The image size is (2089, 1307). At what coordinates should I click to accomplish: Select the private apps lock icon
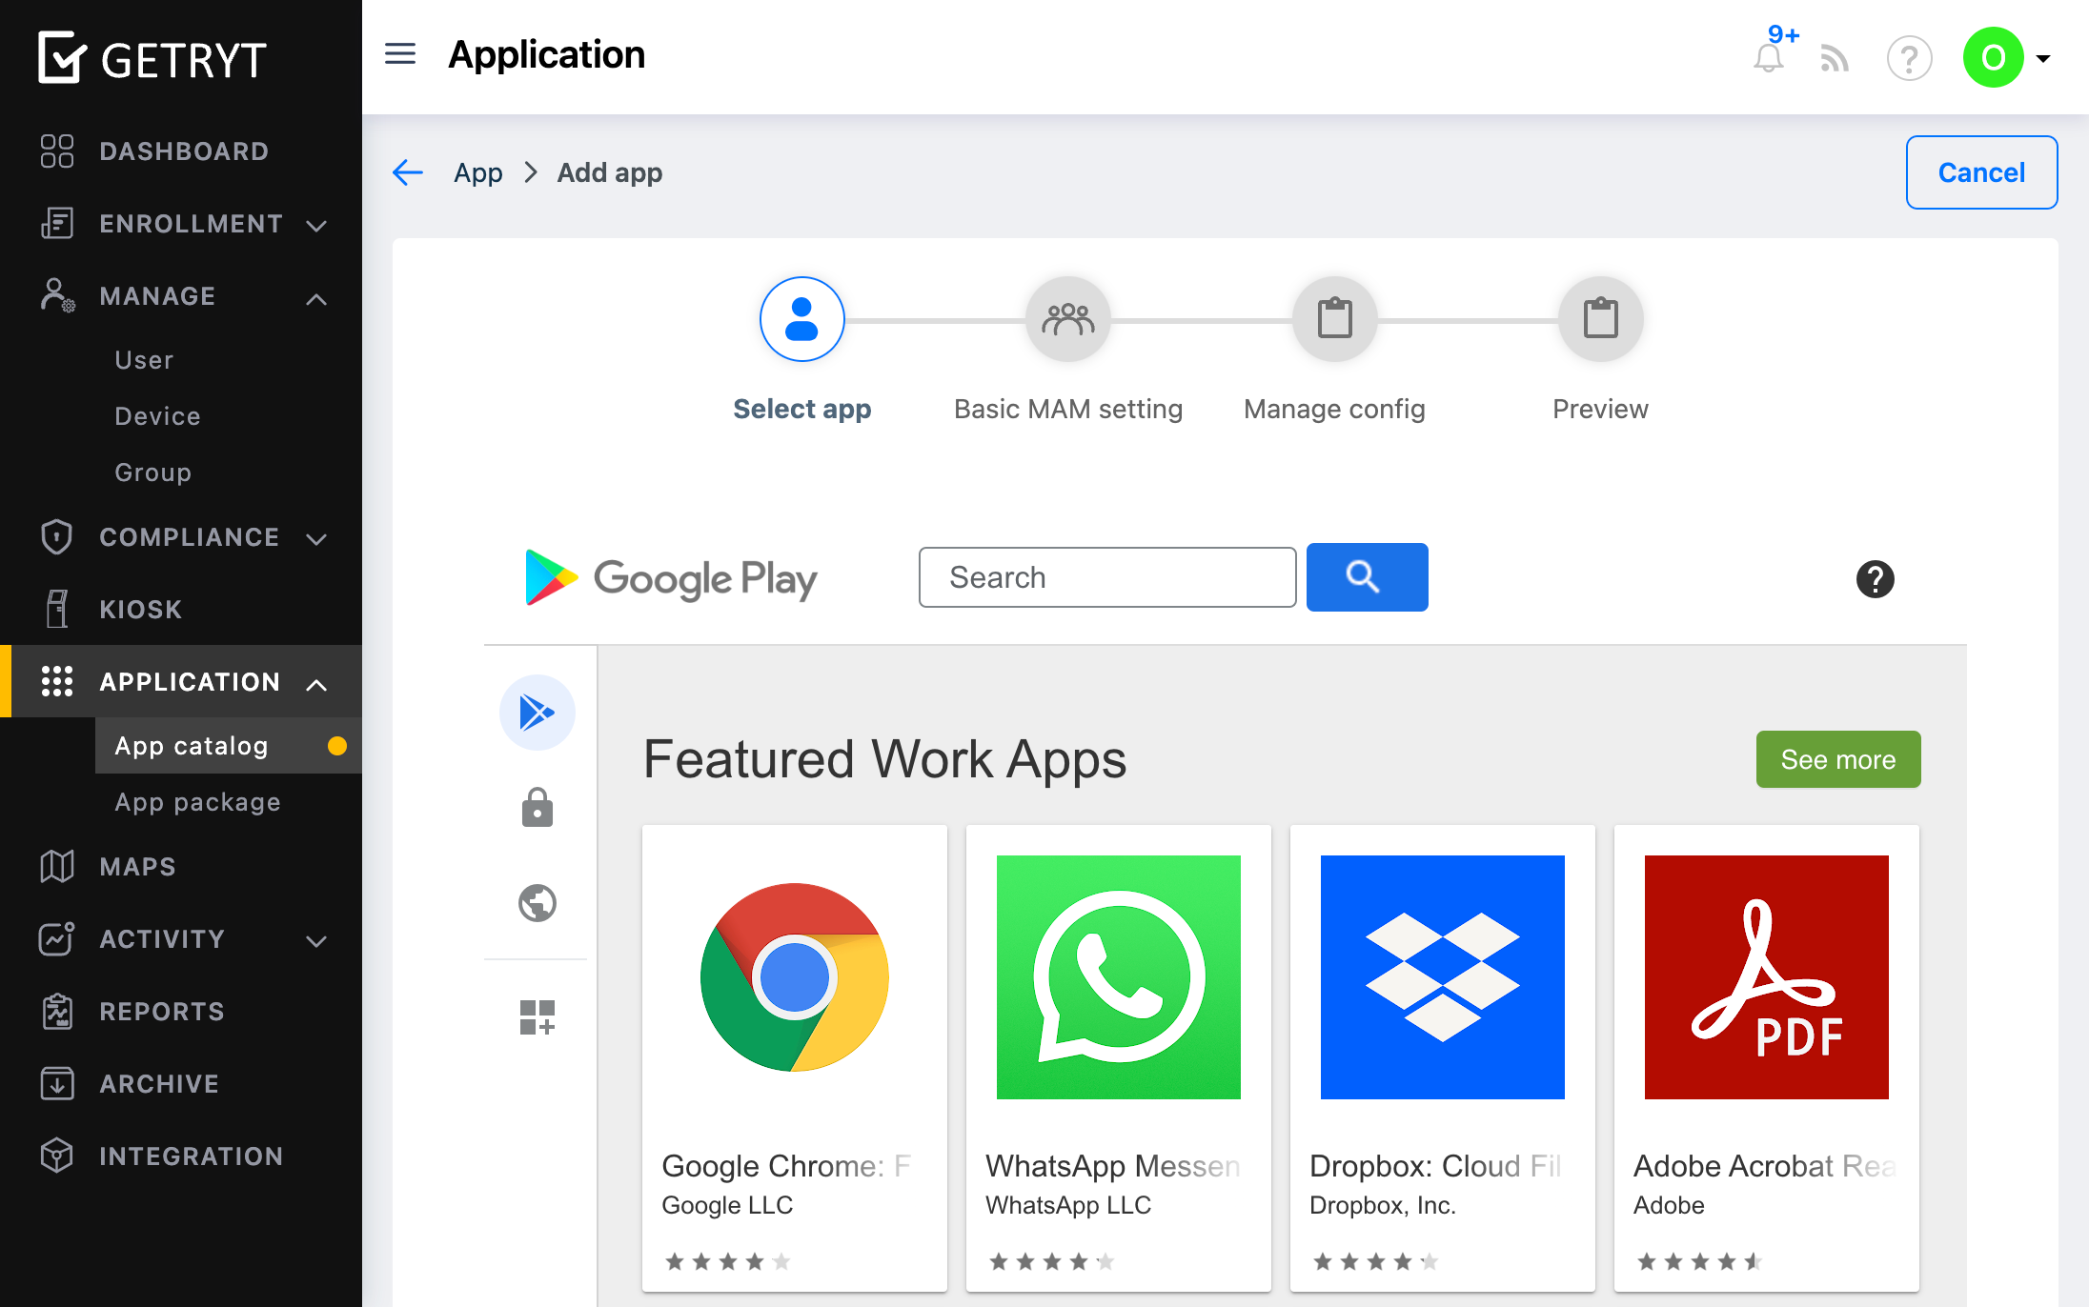[537, 808]
